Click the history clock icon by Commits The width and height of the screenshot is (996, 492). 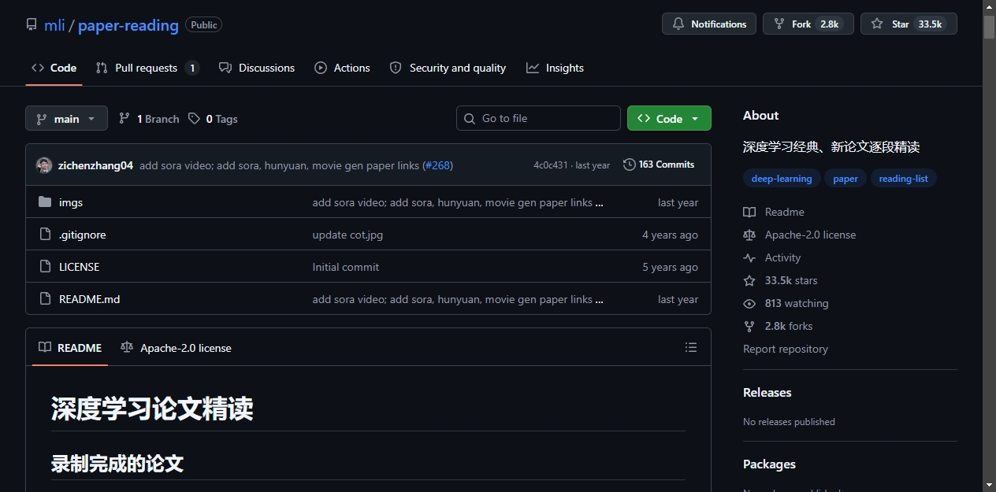pos(629,165)
